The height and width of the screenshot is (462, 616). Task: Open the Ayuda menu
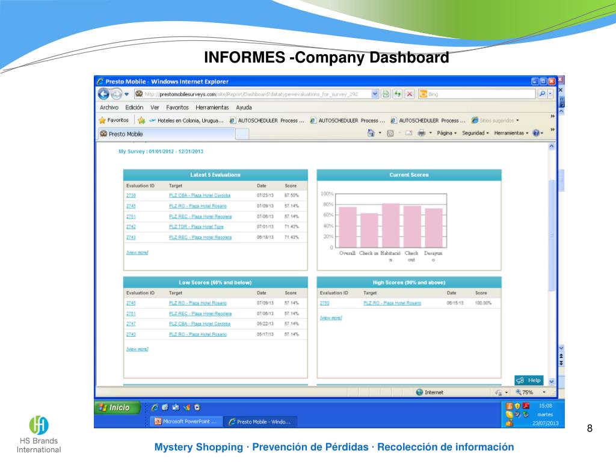(x=244, y=107)
